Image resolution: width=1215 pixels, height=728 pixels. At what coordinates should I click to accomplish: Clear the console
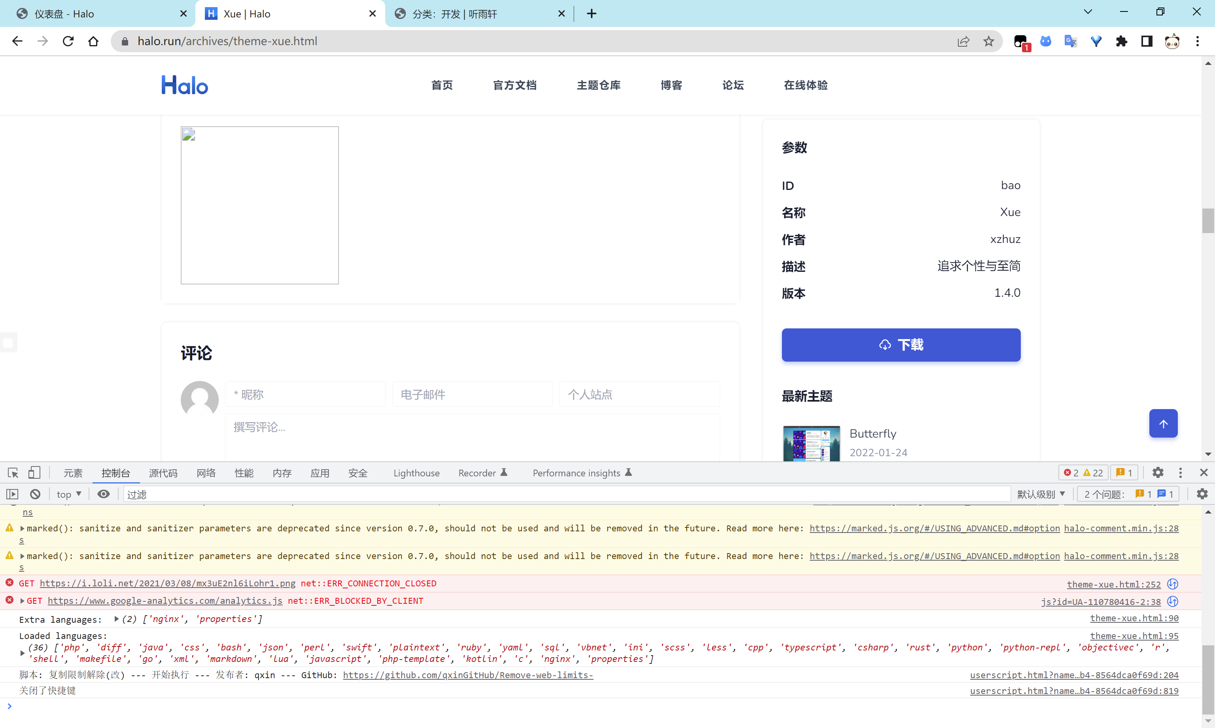coord(34,493)
